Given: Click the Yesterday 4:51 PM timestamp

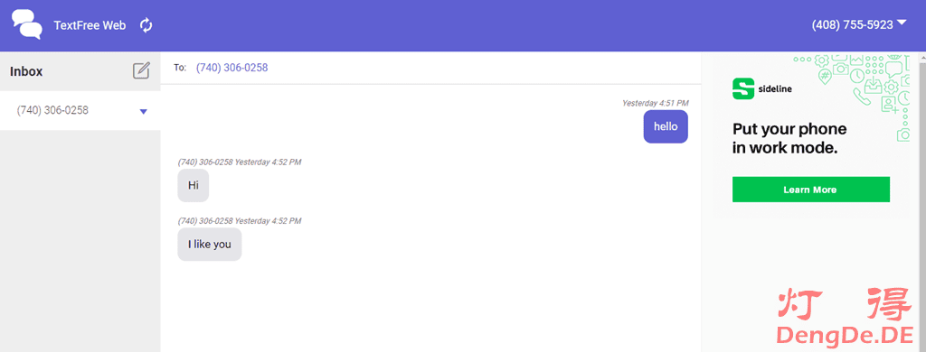Looking at the screenshot, I should [655, 103].
